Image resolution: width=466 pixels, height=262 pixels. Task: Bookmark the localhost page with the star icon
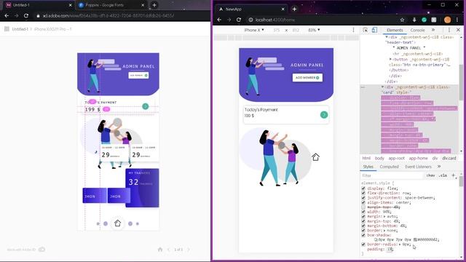tap(402, 20)
